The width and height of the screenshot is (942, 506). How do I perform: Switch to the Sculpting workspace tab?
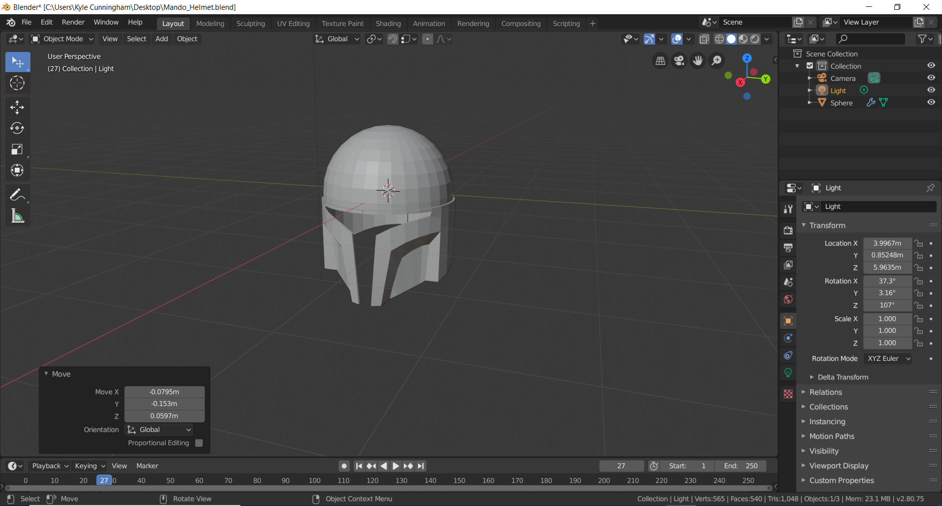(251, 23)
